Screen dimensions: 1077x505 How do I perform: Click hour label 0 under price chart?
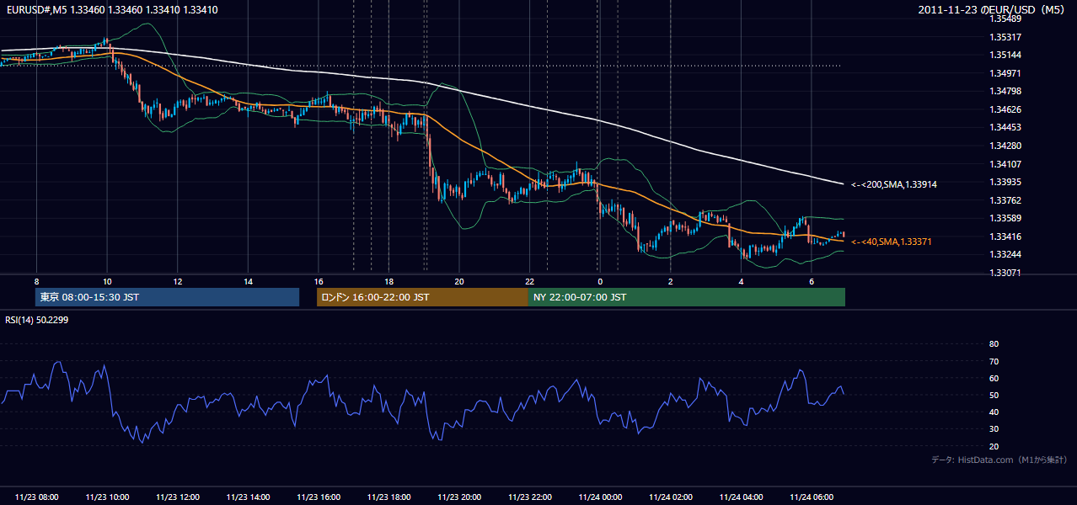[x=600, y=281]
